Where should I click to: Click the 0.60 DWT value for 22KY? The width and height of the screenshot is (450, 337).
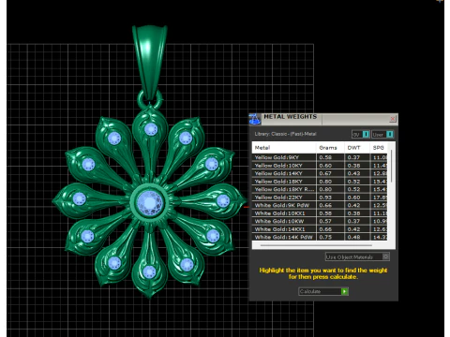pos(353,198)
